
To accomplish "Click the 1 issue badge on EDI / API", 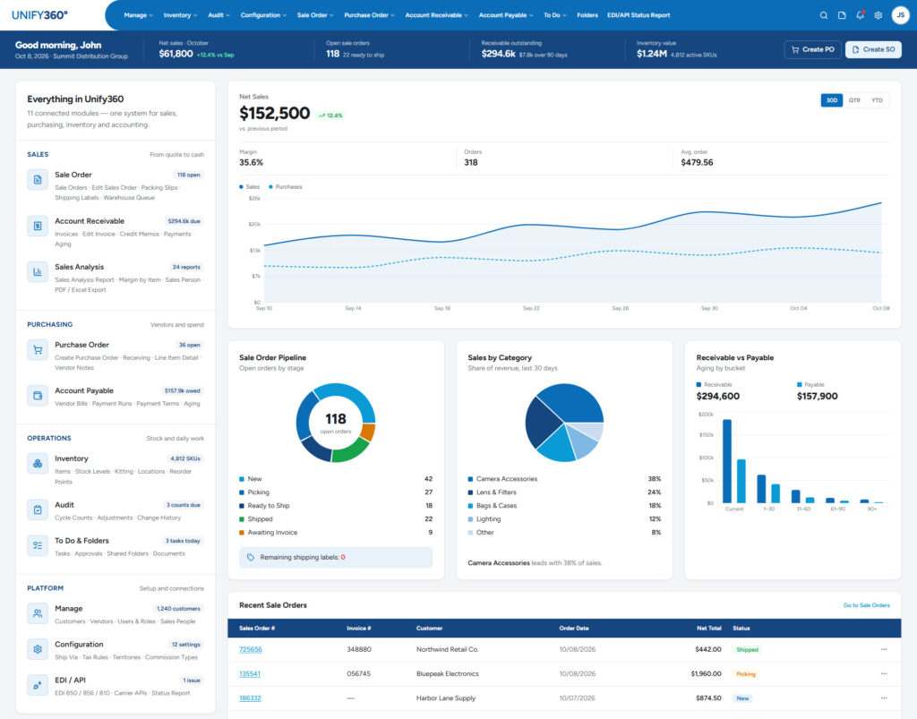I will point(192,680).
